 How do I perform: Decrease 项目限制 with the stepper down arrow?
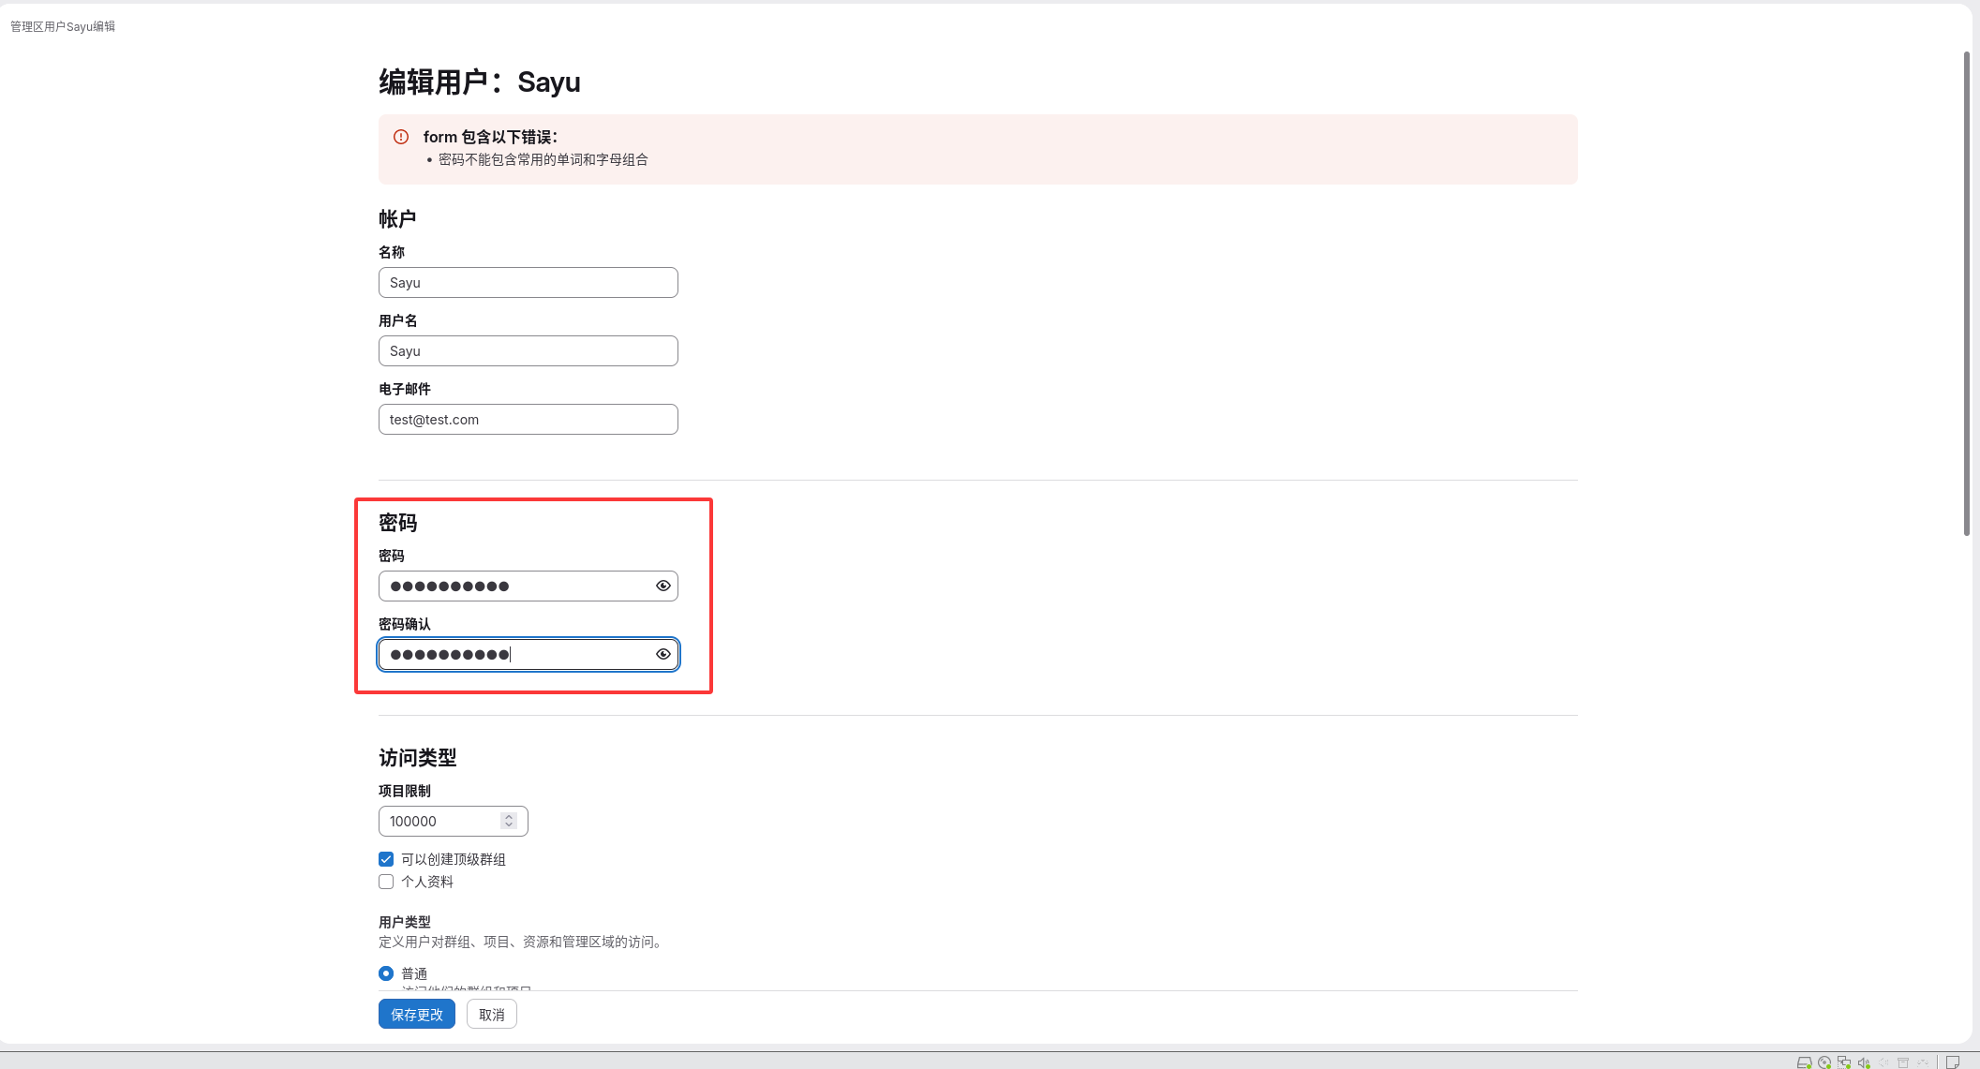pos(509,825)
